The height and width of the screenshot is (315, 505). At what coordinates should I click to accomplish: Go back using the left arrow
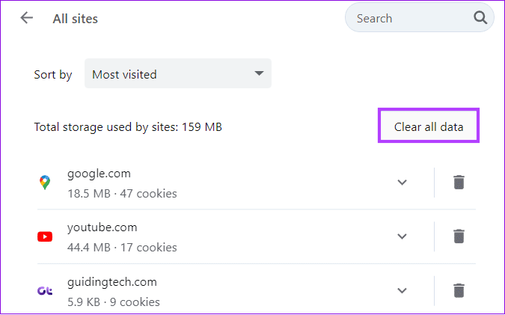[27, 18]
